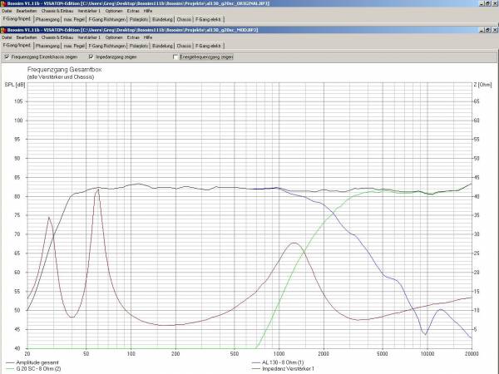Switch to 'max. Pegel' tab in MOD window
Image resolution: width=499 pixels, height=374 pixels.
click(74, 46)
